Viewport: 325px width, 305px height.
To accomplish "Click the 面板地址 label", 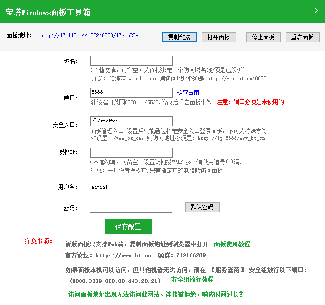I will pos(19,35).
